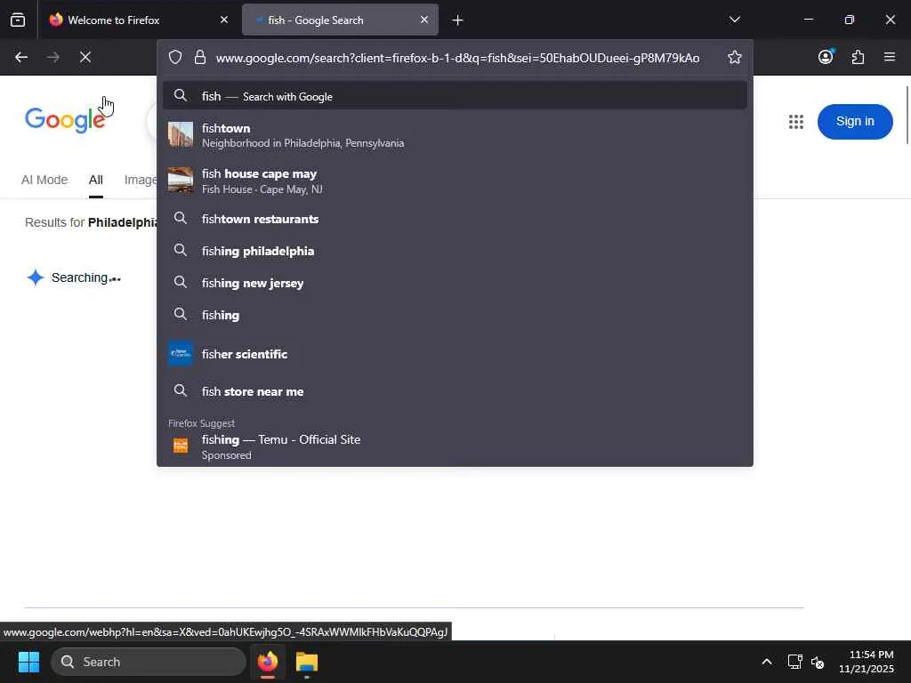Select the All search results tab
Screen dimensions: 911x683
(96, 180)
